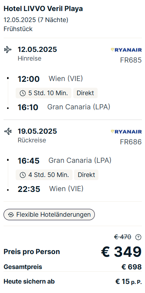Click the 19.05.2025 Rückreise date heading

coord(37,131)
